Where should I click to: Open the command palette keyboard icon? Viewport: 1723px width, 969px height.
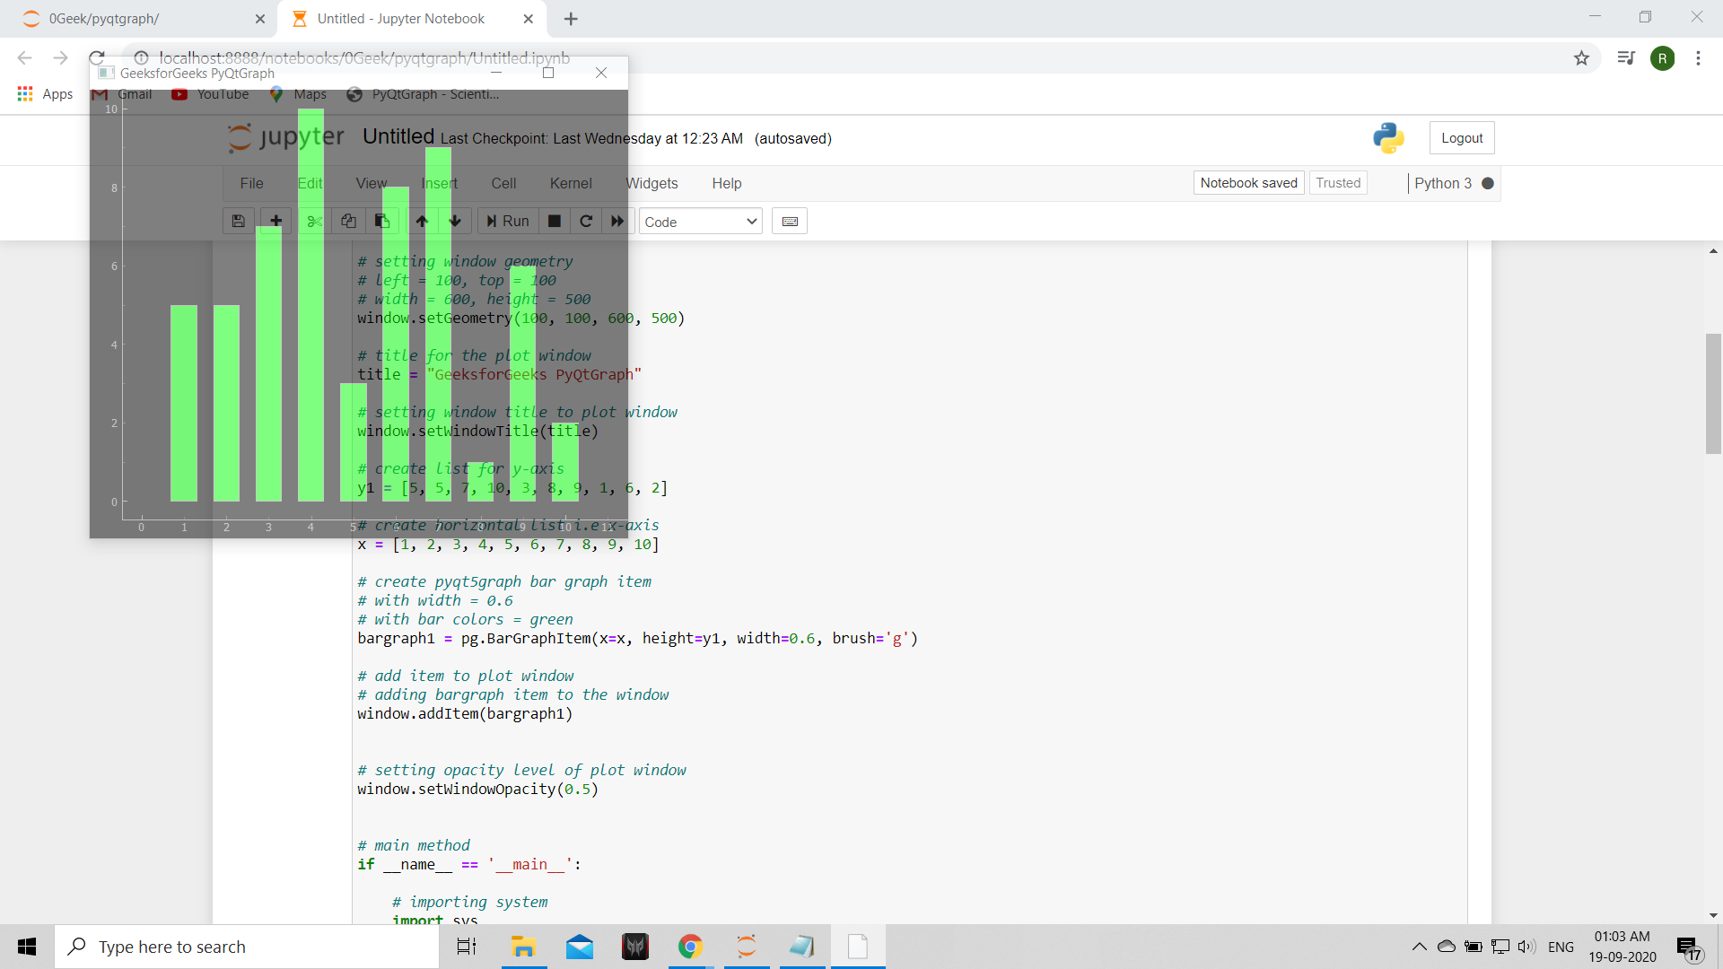click(x=790, y=222)
